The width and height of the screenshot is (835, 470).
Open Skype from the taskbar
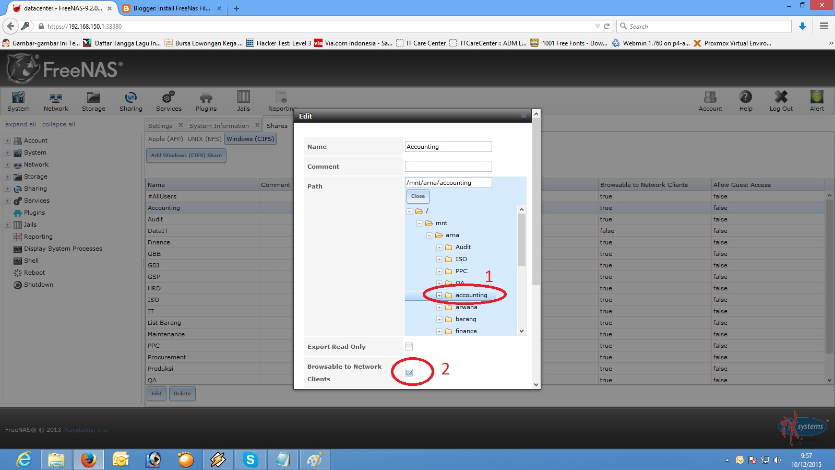point(250,460)
